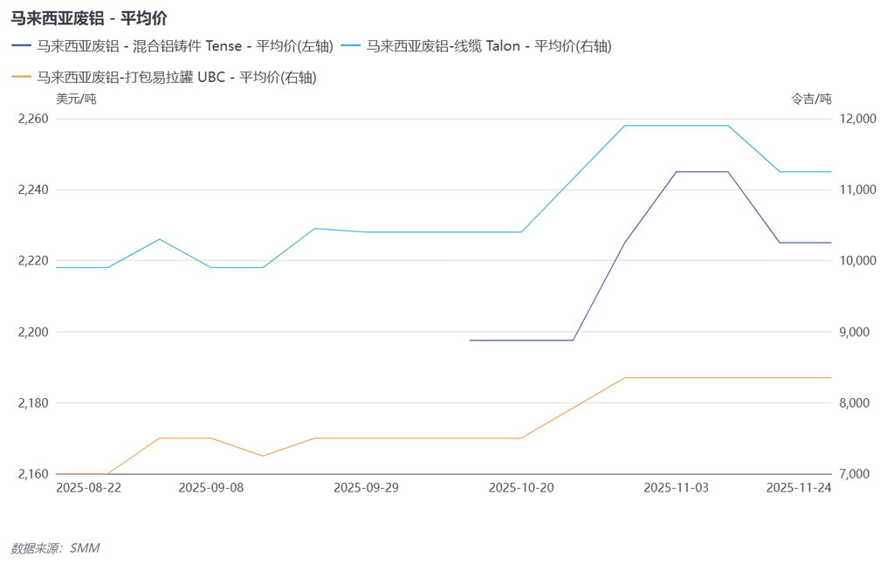Click the left axis unit 美元/吨
This screenshot has width=894, height=564.
[76, 99]
